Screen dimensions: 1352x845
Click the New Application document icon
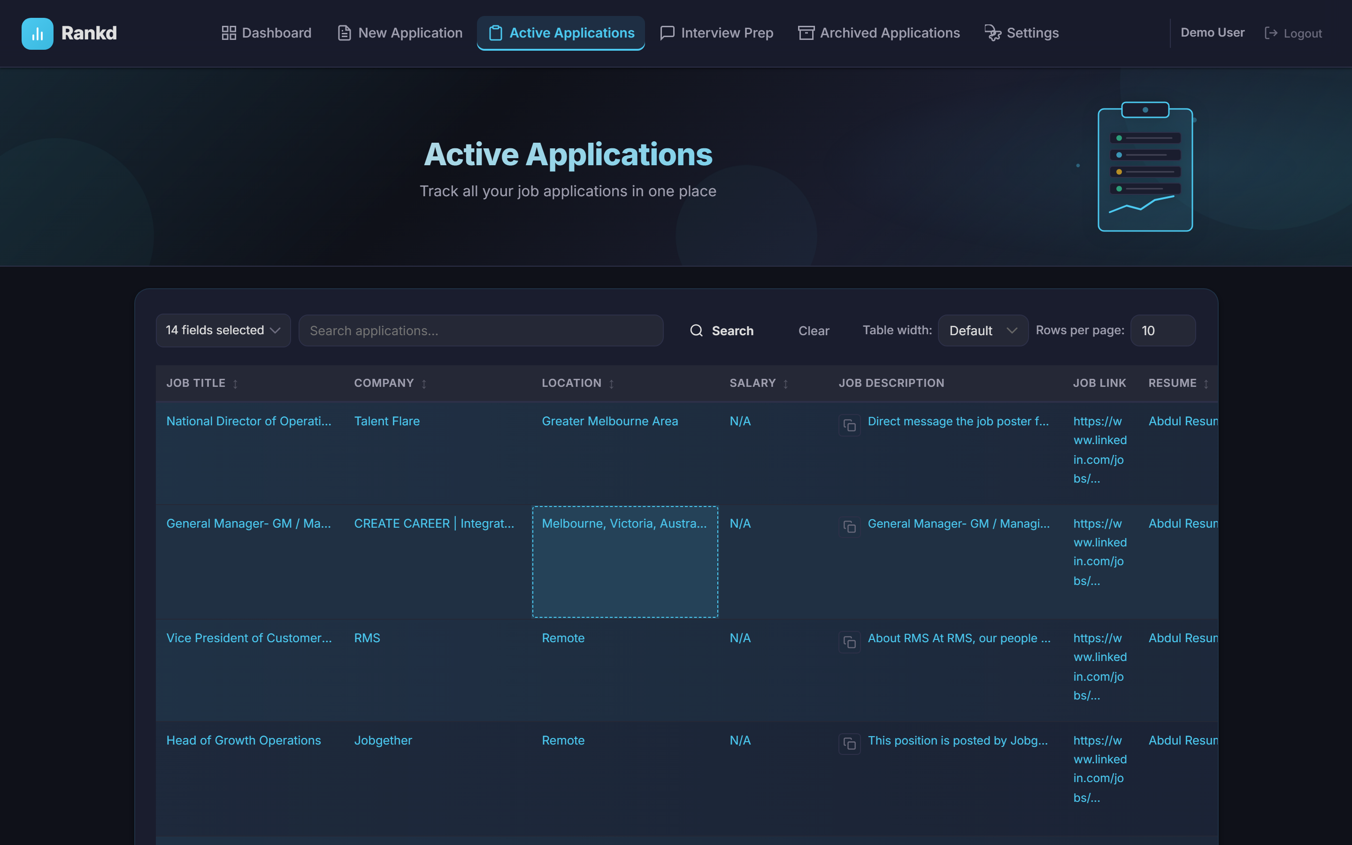coord(344,32)
